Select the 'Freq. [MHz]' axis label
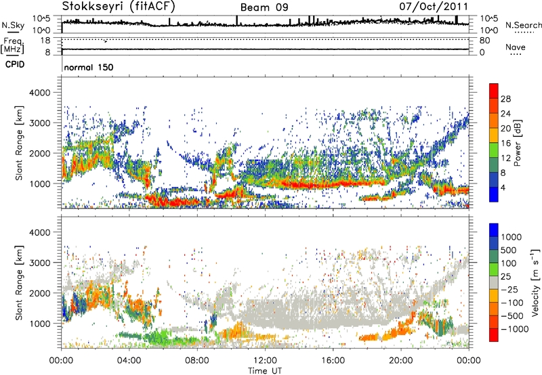The height and width of the screenshot is (375, 542). pos(12,45)
